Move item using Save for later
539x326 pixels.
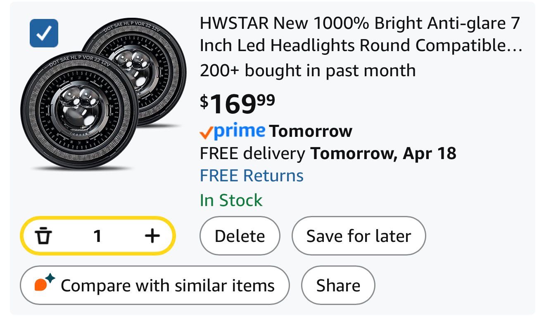click(359, 236)
